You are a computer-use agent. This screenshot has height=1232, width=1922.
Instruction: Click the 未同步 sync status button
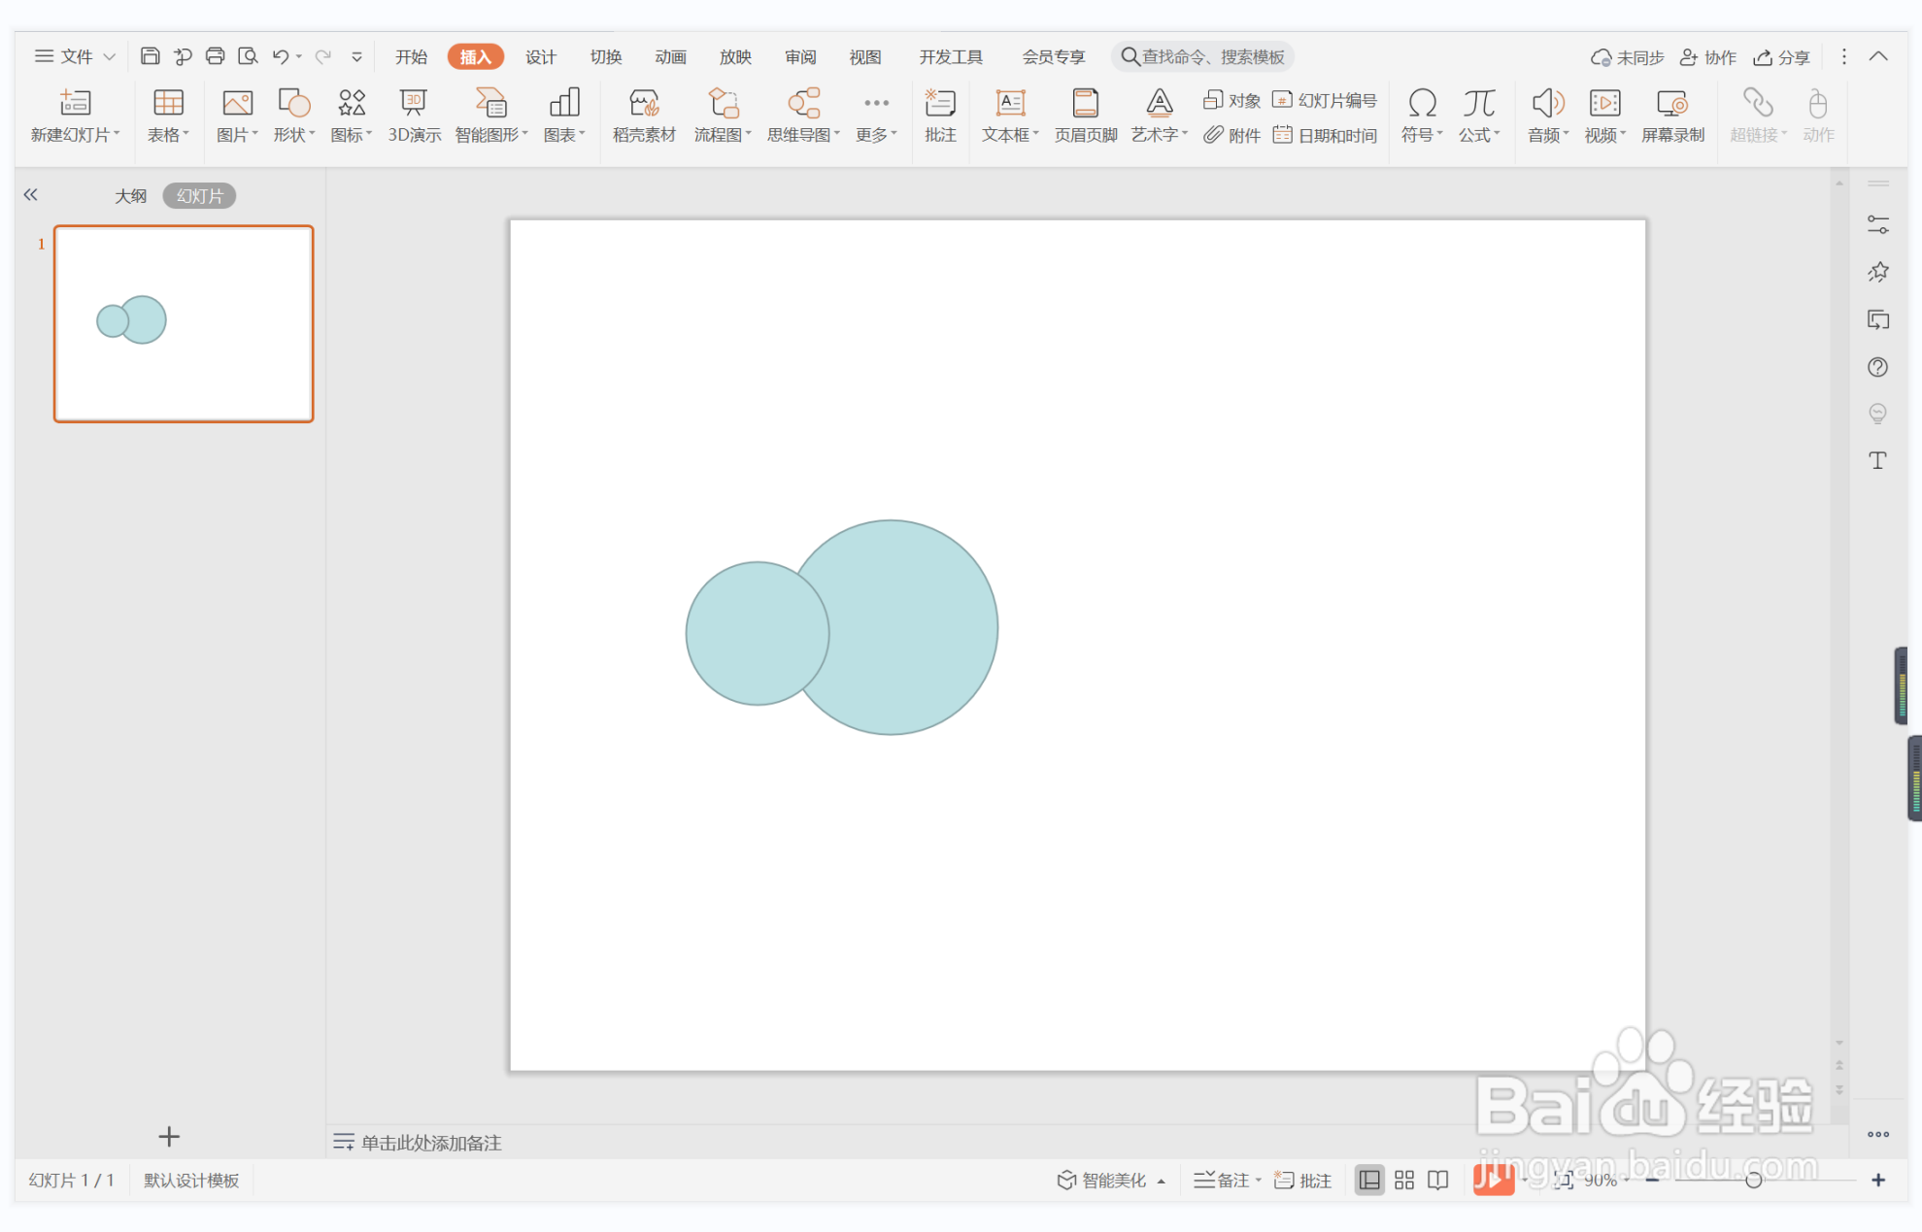[1627, 57]
